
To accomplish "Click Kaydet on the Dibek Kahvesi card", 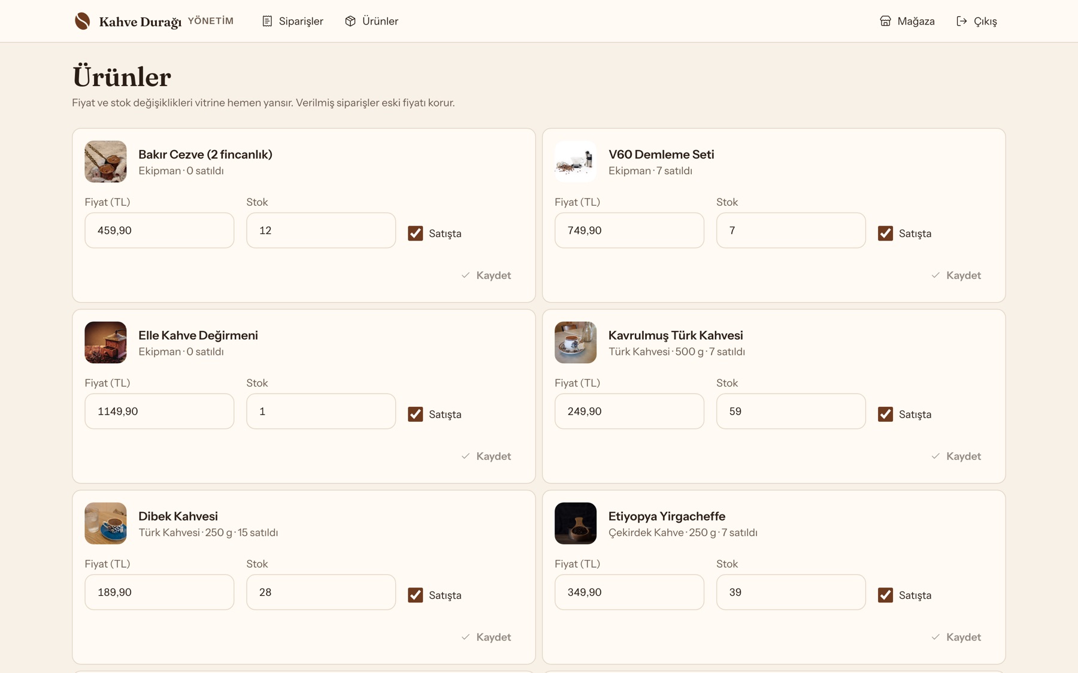I will [x=486, y=637].
